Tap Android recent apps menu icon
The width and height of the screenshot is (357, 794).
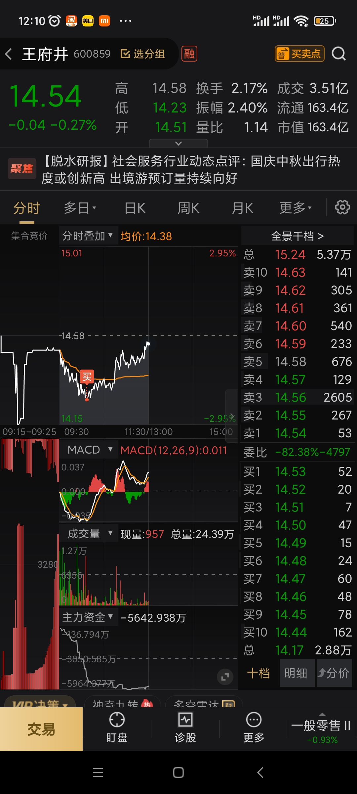coord(98,772)
